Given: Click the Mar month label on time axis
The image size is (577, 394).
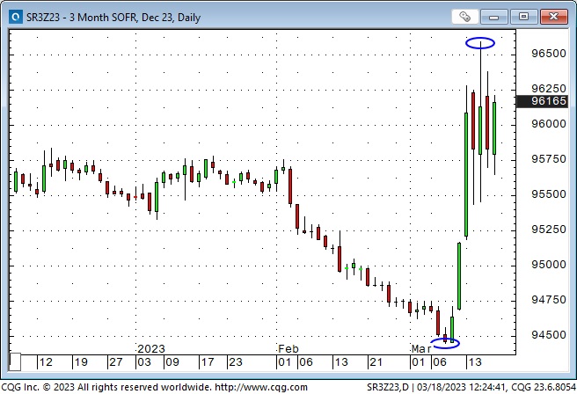Looking at the screenshot, I should pyautogui.click(x=421, y=349).
